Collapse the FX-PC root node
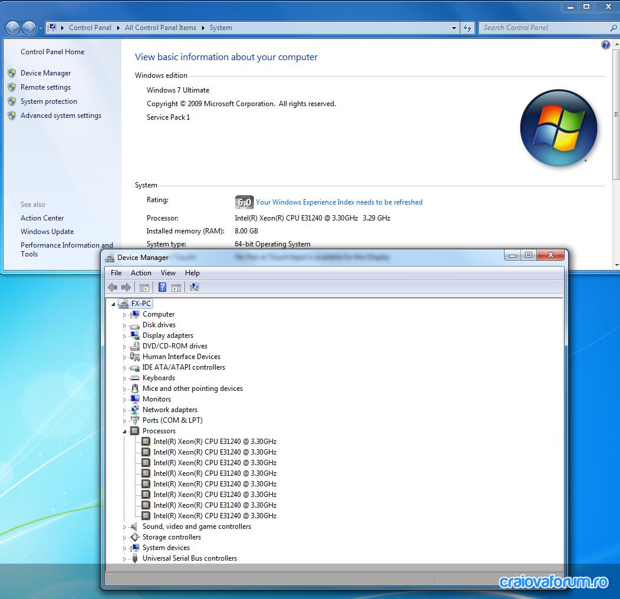 pos(114,304)
